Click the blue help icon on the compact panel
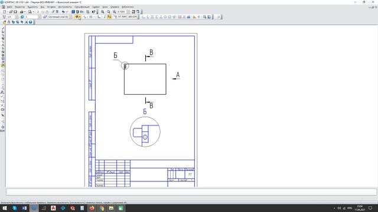 click(x=30, y=22)
